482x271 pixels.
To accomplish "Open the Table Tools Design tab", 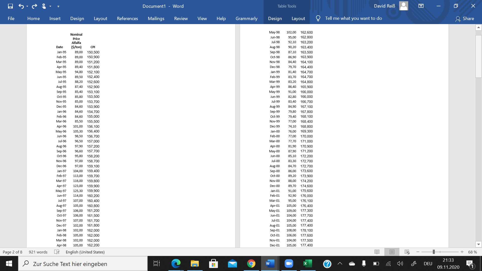I will 275,18.
